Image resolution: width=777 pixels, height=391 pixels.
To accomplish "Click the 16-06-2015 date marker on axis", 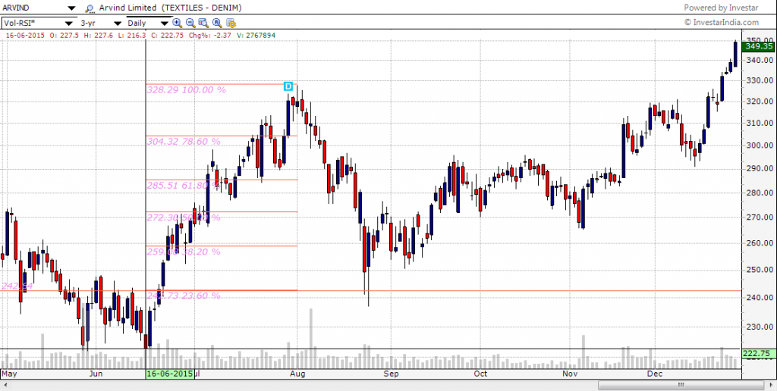I will tap(169, 374).
